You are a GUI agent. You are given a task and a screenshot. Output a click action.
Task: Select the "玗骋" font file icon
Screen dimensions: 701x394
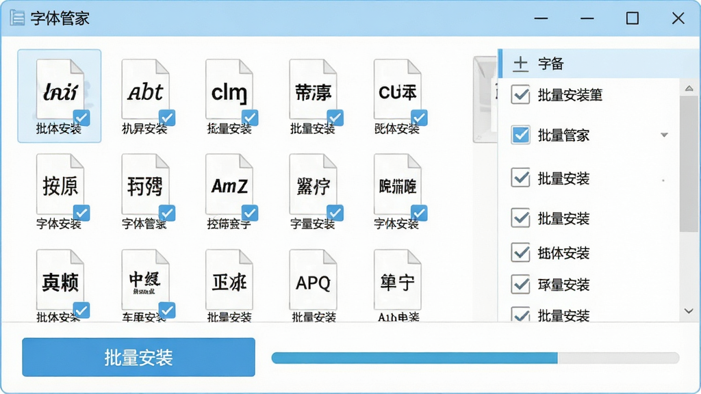pos(145,184)
